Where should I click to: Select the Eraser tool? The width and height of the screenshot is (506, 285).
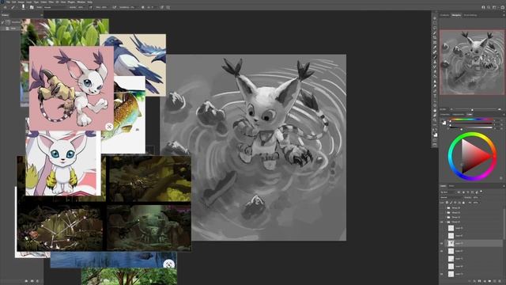coord(435,72)
